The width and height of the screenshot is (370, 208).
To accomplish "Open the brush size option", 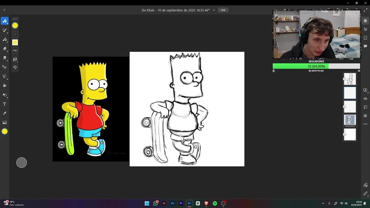I will coord(15,34).
